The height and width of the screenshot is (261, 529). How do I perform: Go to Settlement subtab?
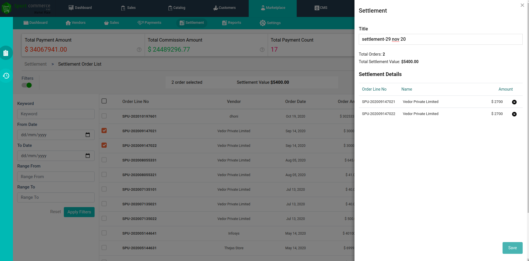[x=192, y=23]
